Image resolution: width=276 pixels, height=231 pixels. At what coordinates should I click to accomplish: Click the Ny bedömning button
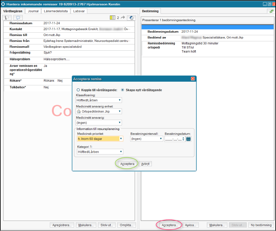[261, 225]
